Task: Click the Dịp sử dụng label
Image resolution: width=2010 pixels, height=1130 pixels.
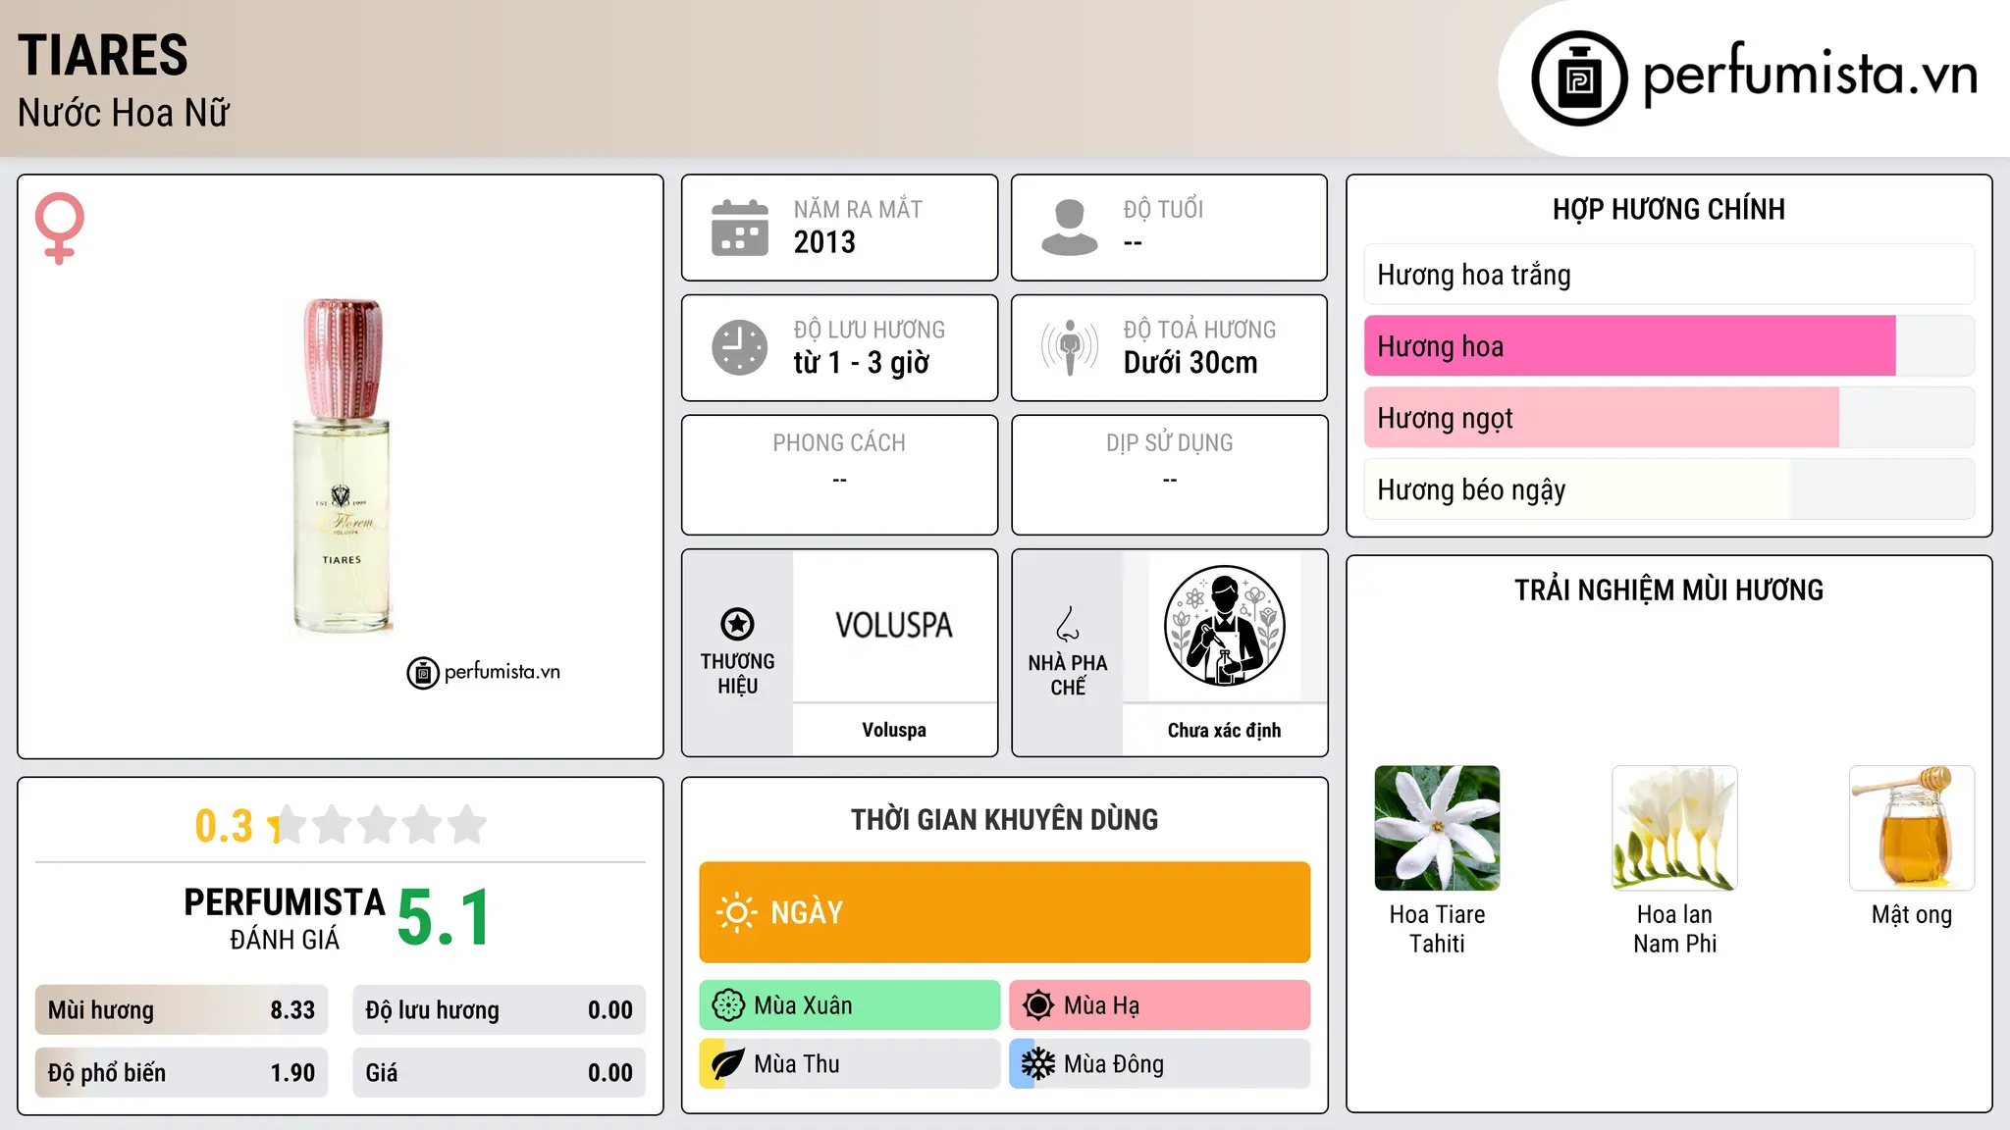Action: click(x=1169, y=443)
